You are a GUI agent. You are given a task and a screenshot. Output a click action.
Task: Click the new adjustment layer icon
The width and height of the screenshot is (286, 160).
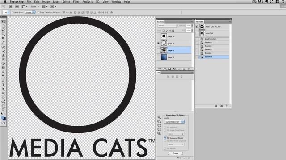[x=174, y=69]
